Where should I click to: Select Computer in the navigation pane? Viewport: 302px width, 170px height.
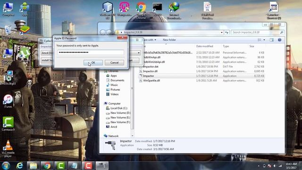pyautogui.click(x=114, y=103)
